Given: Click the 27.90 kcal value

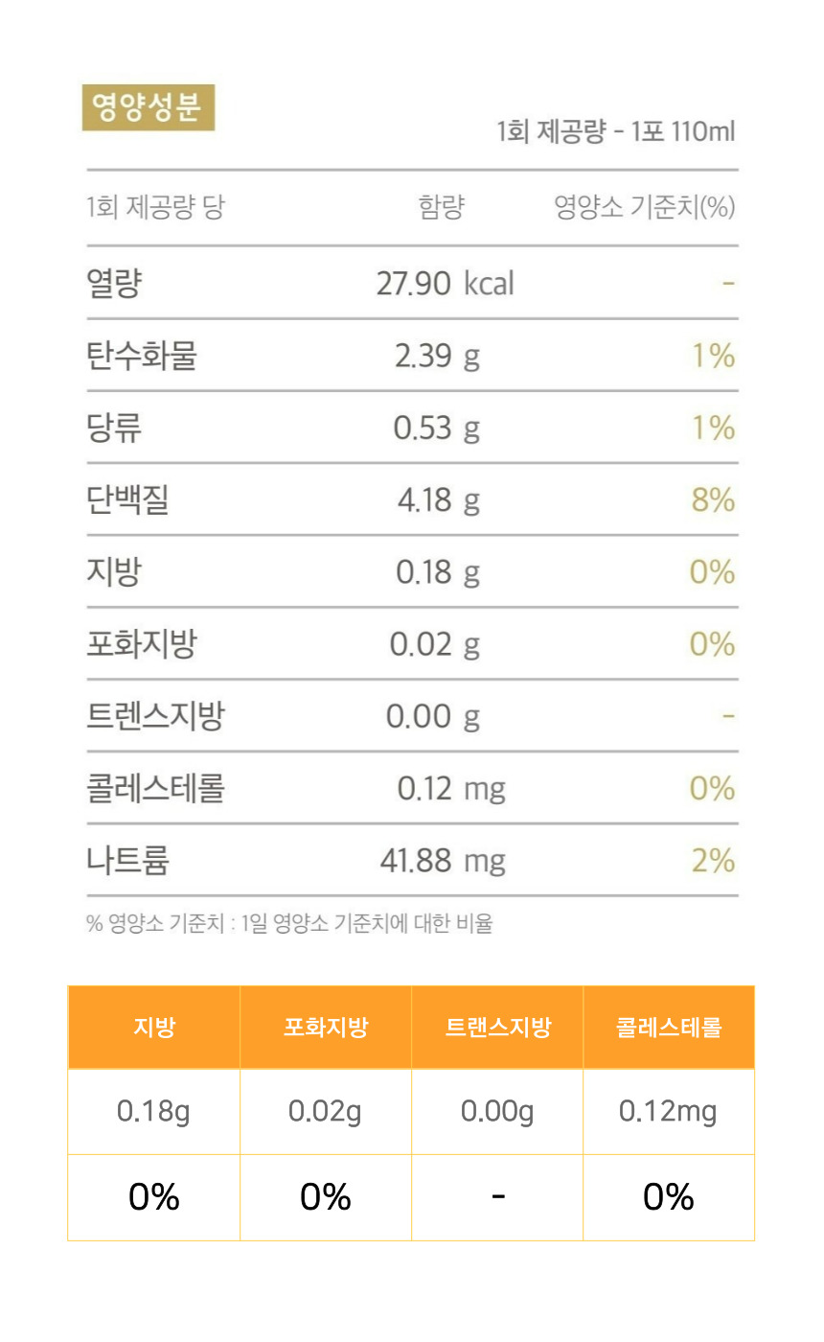Looking at the screenshot, I should click(445, 284).
